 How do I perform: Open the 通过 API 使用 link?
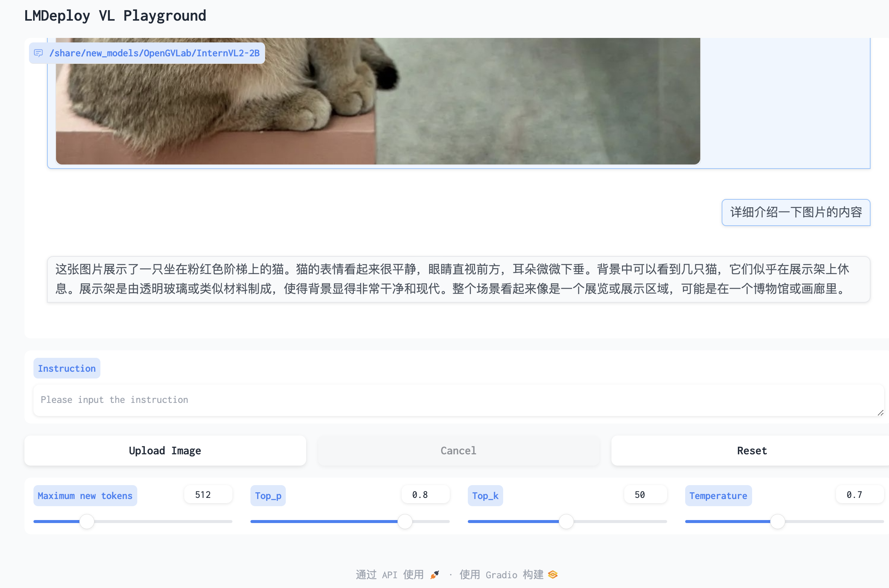[x=390, y=574]
